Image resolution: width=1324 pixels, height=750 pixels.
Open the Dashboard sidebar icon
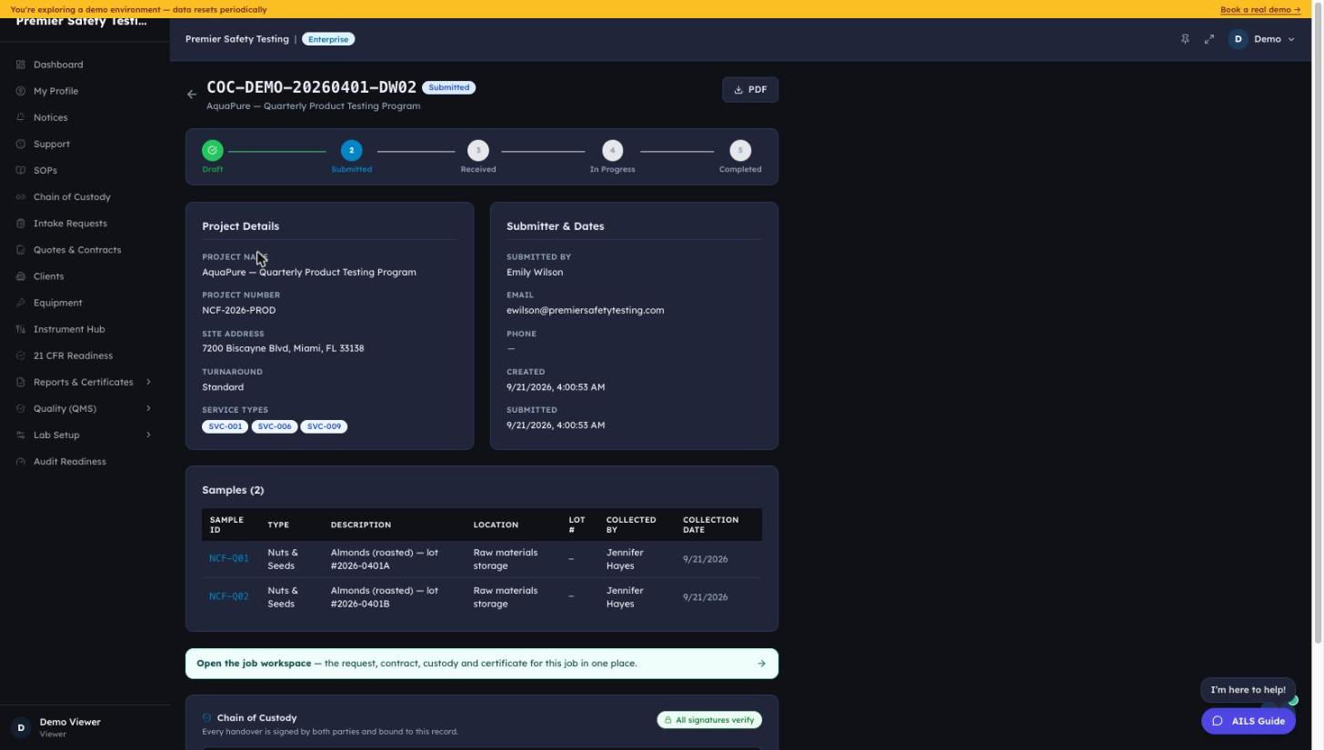pos(21,65)
